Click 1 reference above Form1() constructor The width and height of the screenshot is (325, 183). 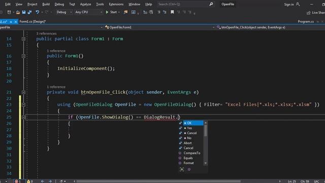56,51
